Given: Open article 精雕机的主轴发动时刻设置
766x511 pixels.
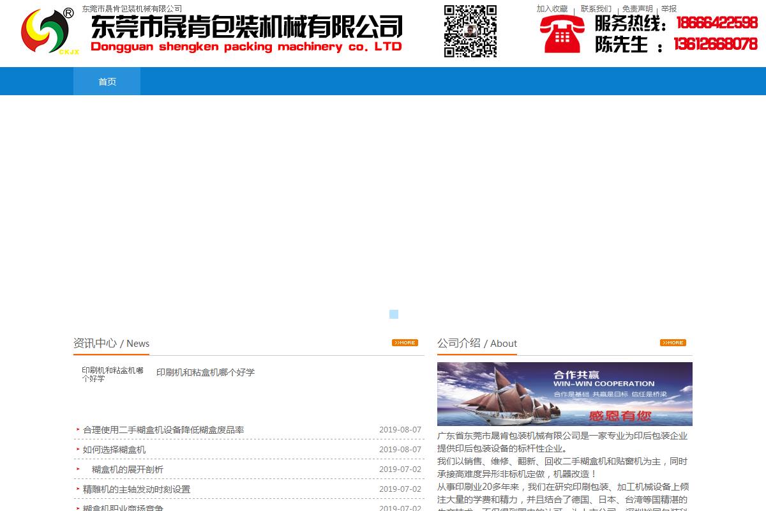Looking at the screenshot, I should pos(137,489).
